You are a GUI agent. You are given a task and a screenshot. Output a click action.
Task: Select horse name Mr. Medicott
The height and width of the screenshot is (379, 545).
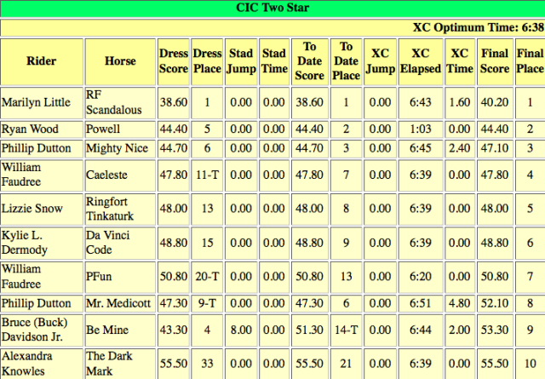tap(118, 303)
